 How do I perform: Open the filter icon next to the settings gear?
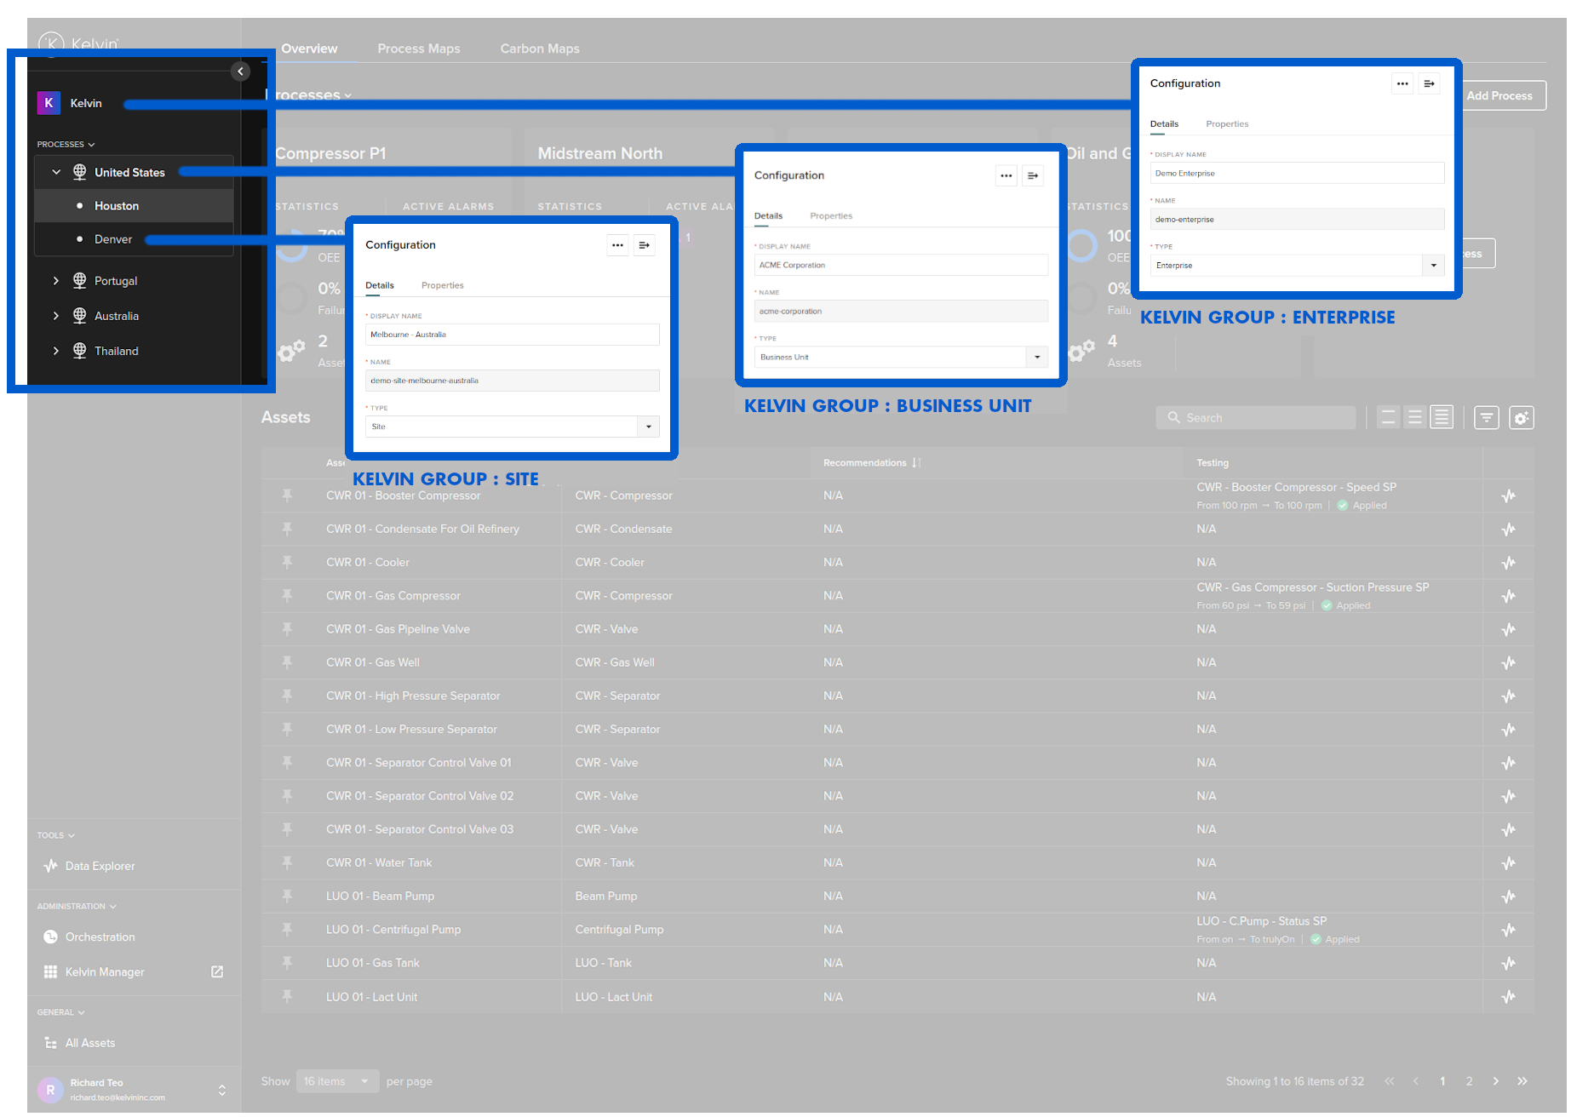1486,417
